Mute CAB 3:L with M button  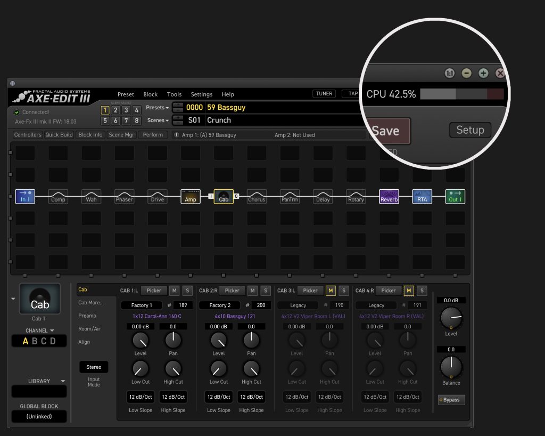point(331,290)
